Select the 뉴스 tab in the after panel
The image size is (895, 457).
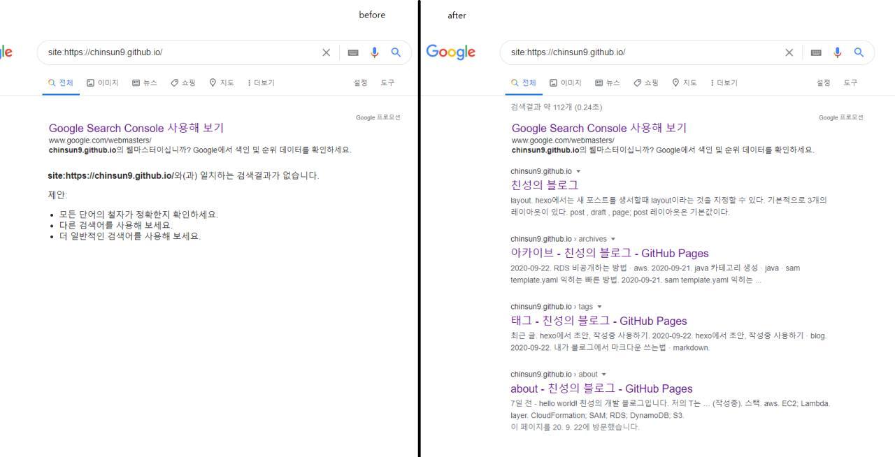(608, 82)
